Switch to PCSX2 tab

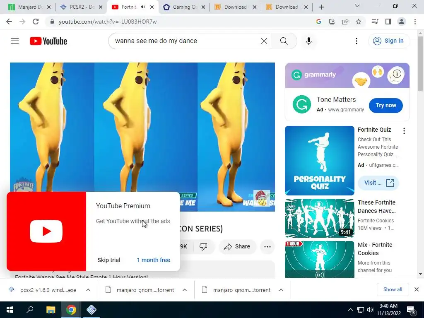pos(81,7)
